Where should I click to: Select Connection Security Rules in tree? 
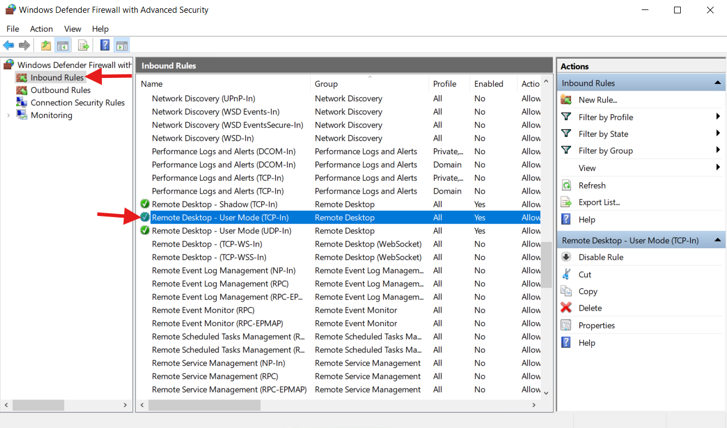coord(77,102)
